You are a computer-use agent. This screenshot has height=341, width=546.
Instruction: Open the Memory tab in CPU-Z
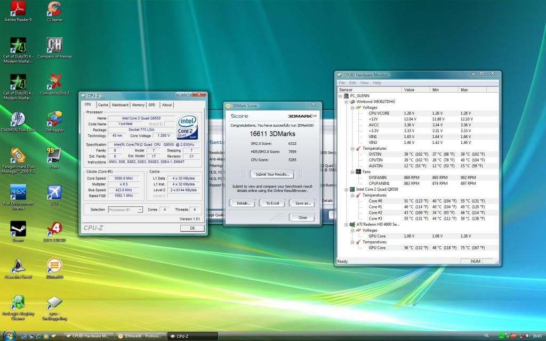coord(138,105)
